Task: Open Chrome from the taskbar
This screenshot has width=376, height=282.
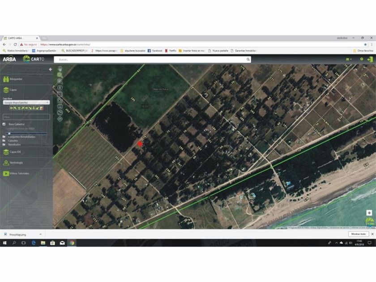Action: 72,243
